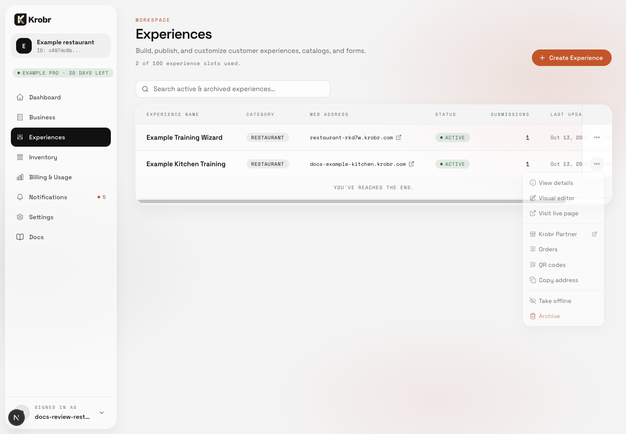Click the Settings gear icon
This screenshot has width=626, height=434.
tap(20, 217)
